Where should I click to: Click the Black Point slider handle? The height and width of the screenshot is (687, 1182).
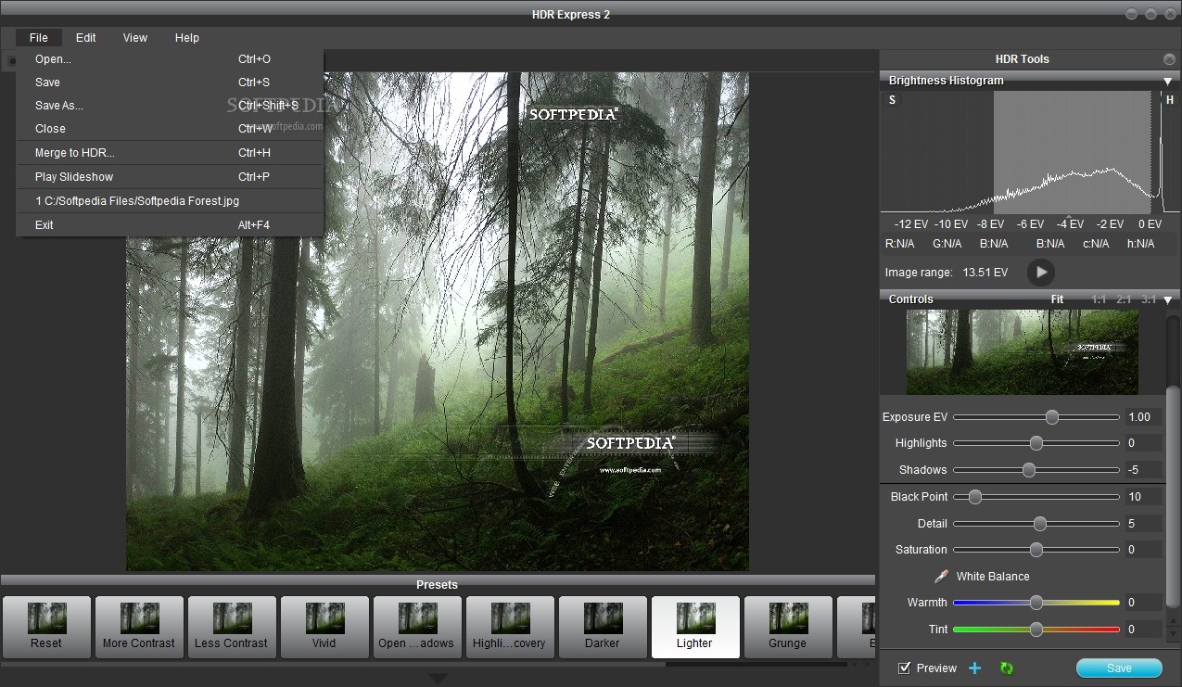pos(974,497)
